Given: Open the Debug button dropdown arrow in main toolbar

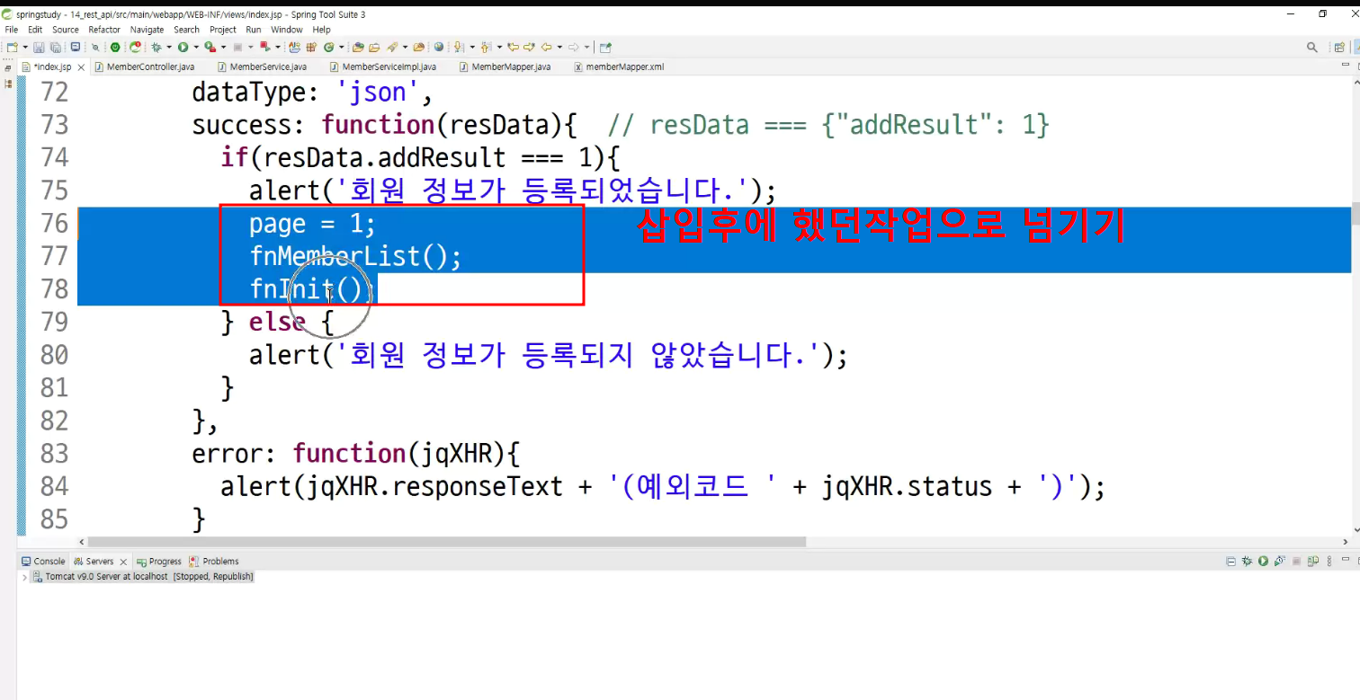Looking at the screenshot, I should coord(168,48).
